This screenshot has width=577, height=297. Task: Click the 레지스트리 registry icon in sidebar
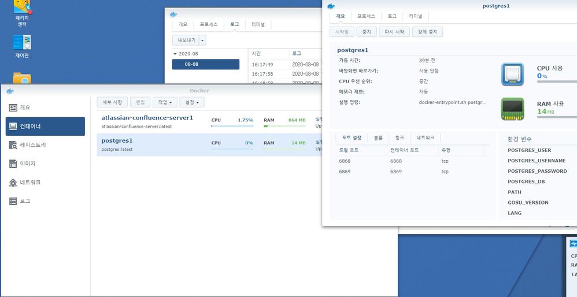coord(13,145)
